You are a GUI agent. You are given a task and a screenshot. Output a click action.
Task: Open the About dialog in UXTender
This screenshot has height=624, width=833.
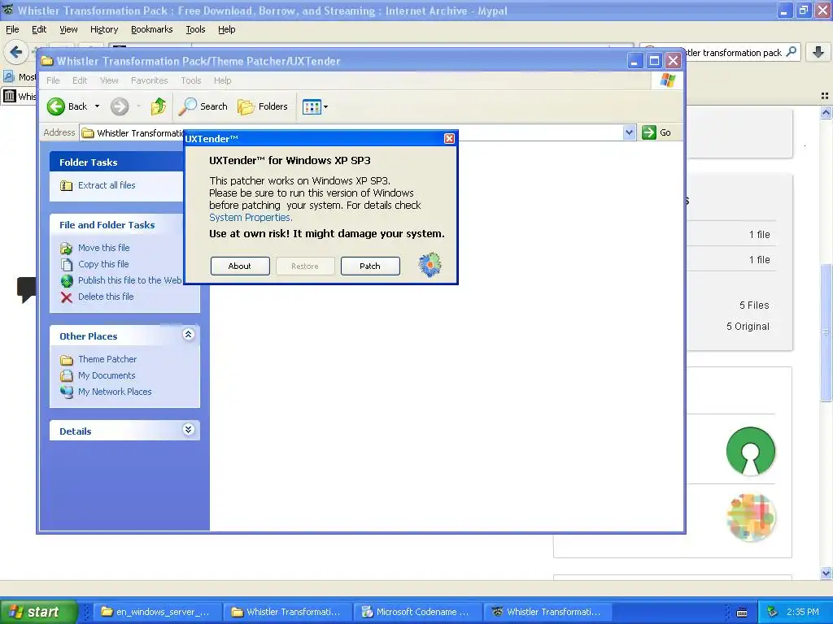240,266
